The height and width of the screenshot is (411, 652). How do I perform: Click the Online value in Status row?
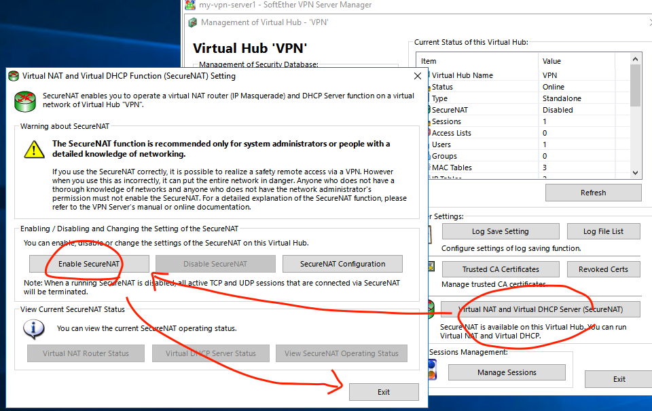tap(554, 87)
